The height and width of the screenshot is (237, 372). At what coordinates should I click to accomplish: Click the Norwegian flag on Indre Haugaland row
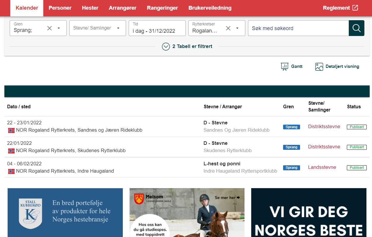(11, 171)
